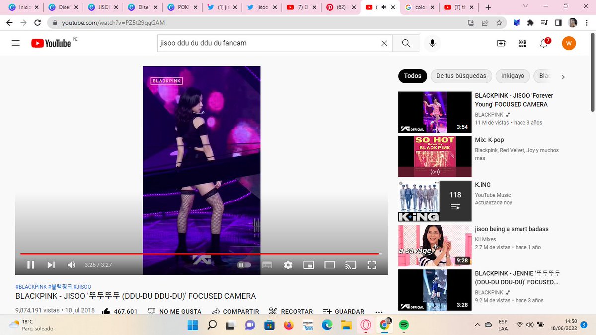Bookmark this page with the star

coord(499,23)
